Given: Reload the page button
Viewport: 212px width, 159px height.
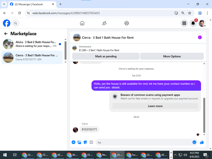Looking at the screenshot, I should coord(20,13).
